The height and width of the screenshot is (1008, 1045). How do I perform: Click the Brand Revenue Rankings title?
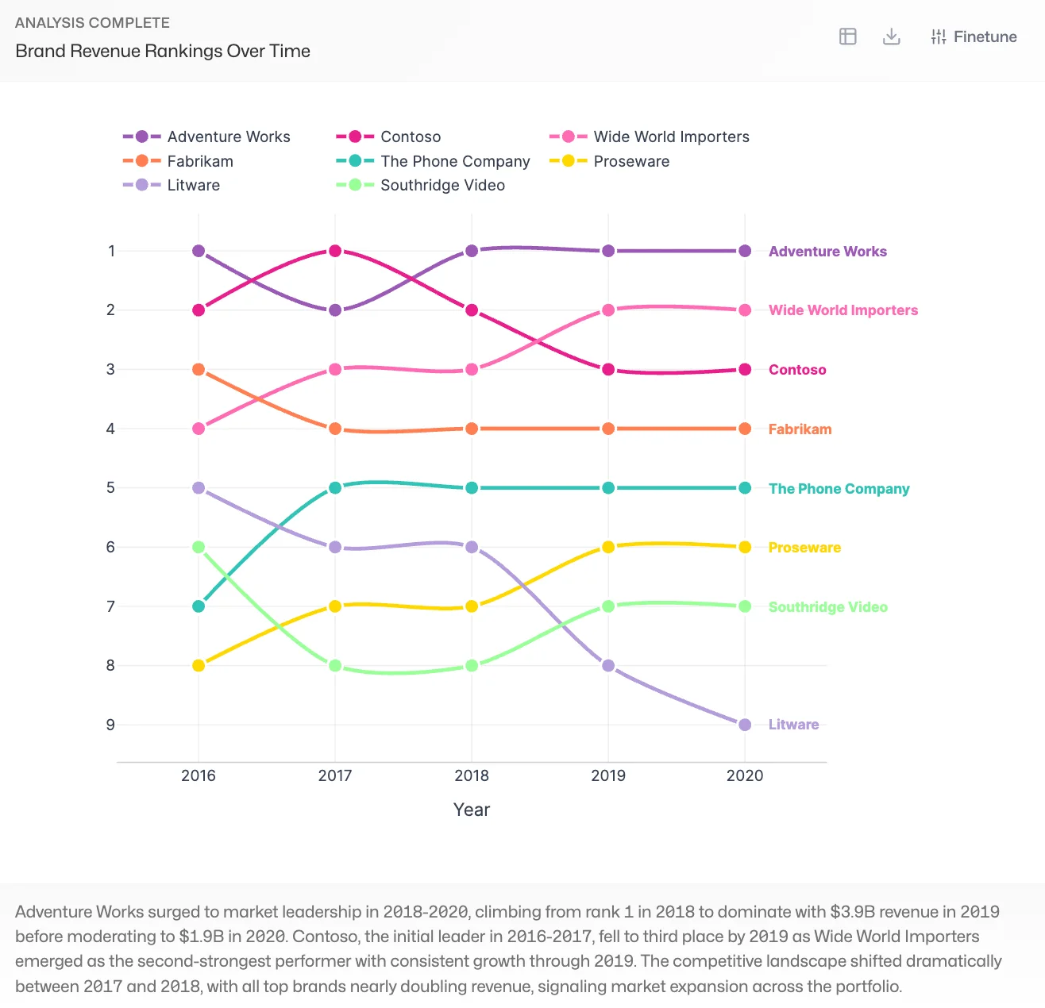[x=162, y=51]
